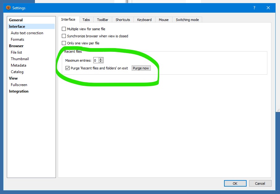
Task: Select the Switching mode tab
Action: coord(187,20)
